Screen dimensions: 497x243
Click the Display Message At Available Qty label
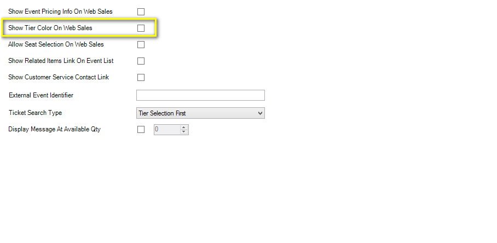point(54,129)
